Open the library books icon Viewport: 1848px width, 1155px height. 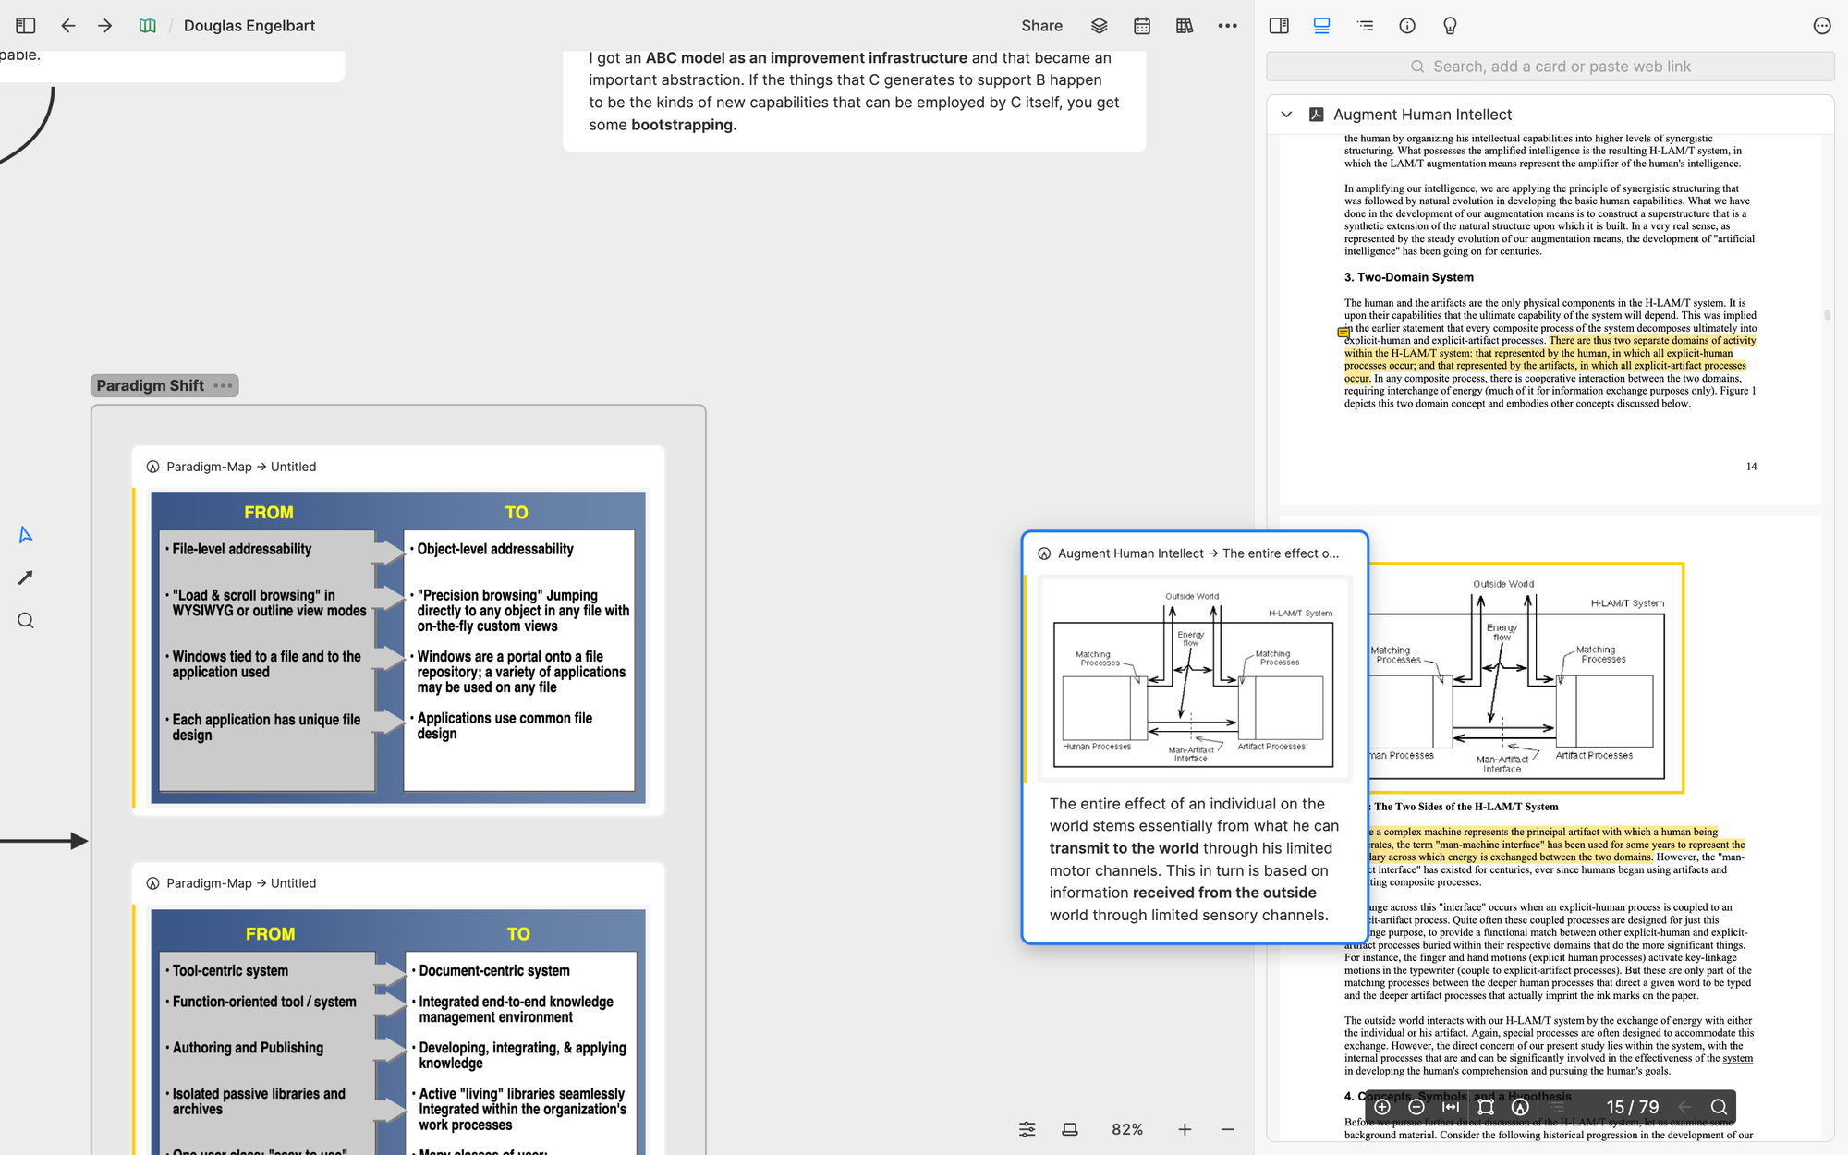pyautogui.click(x=1185, y=26)
